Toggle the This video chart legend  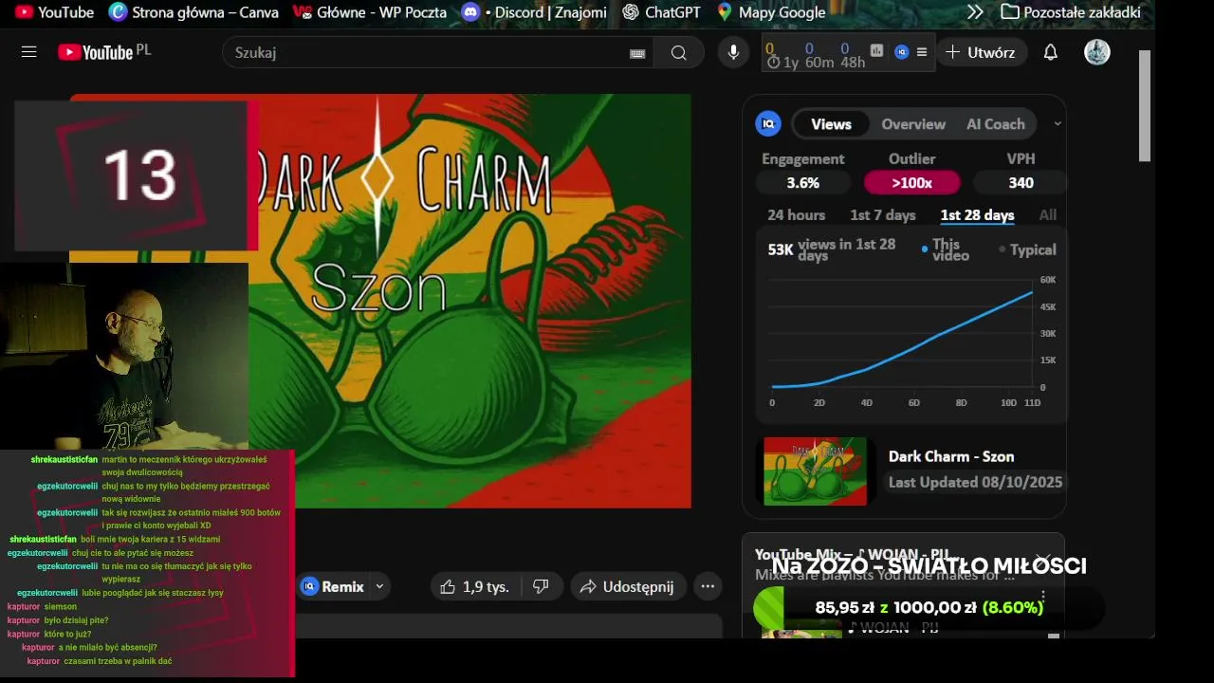[946, 249]
